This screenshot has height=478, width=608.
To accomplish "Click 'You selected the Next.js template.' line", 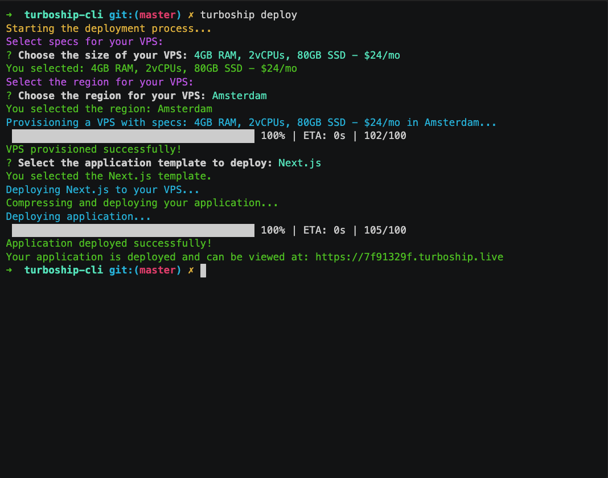I will click(x=109, y=176).
